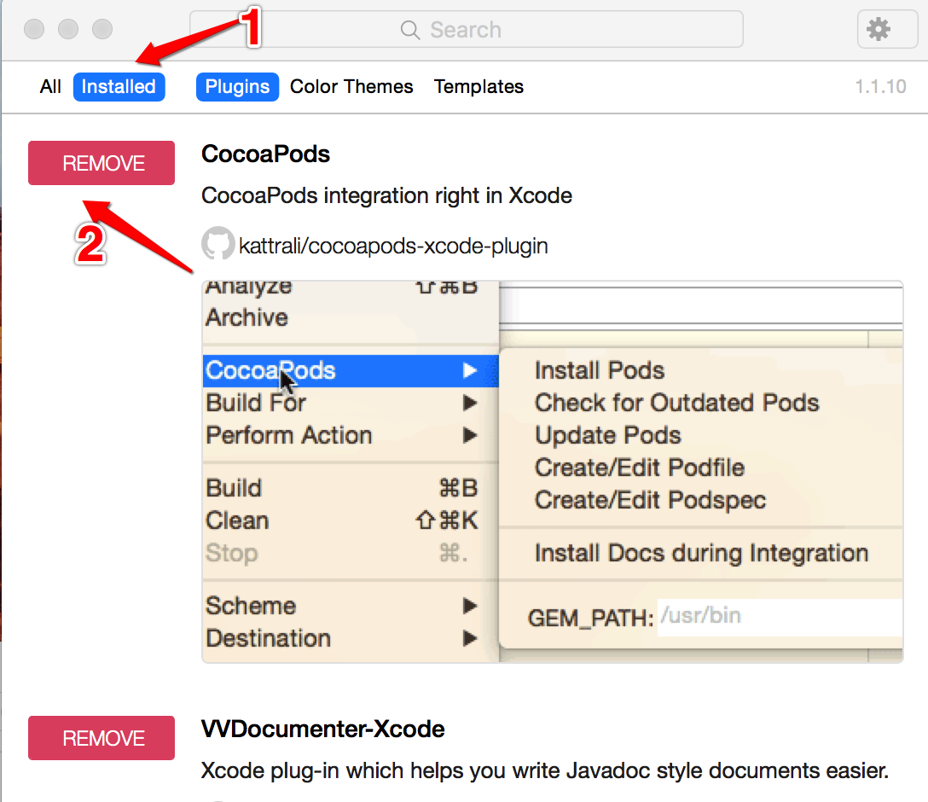The height and width of the screenshot is (802, 928).
Task: Choose Install Pods from the submenu
Action: 599,371
